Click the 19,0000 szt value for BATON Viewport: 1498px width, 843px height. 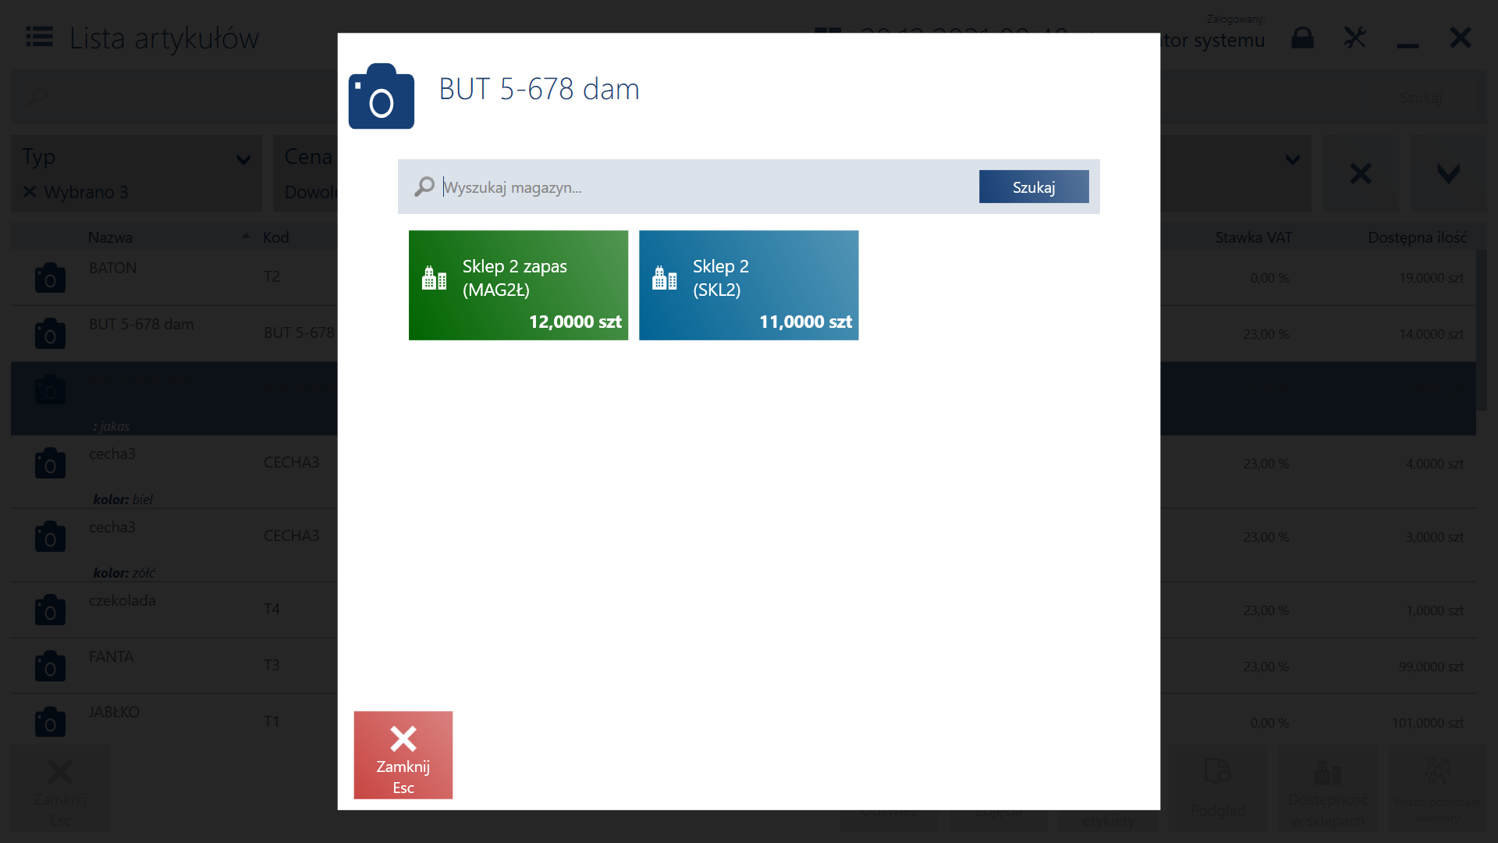(1430, 278)
